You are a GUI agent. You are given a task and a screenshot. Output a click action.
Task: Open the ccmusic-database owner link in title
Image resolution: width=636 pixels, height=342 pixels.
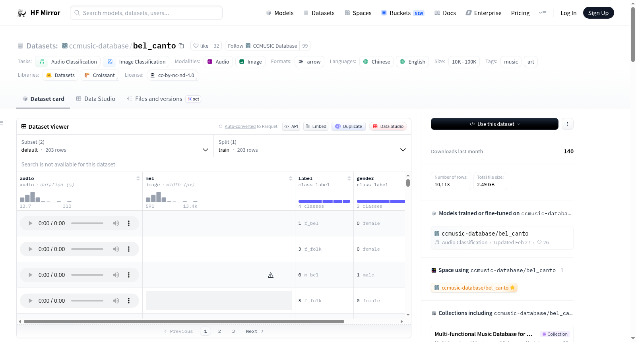(x=99, y=46)
